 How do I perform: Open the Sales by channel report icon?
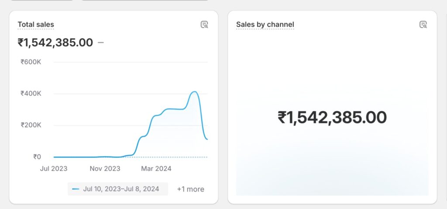[x=423, y=24]
